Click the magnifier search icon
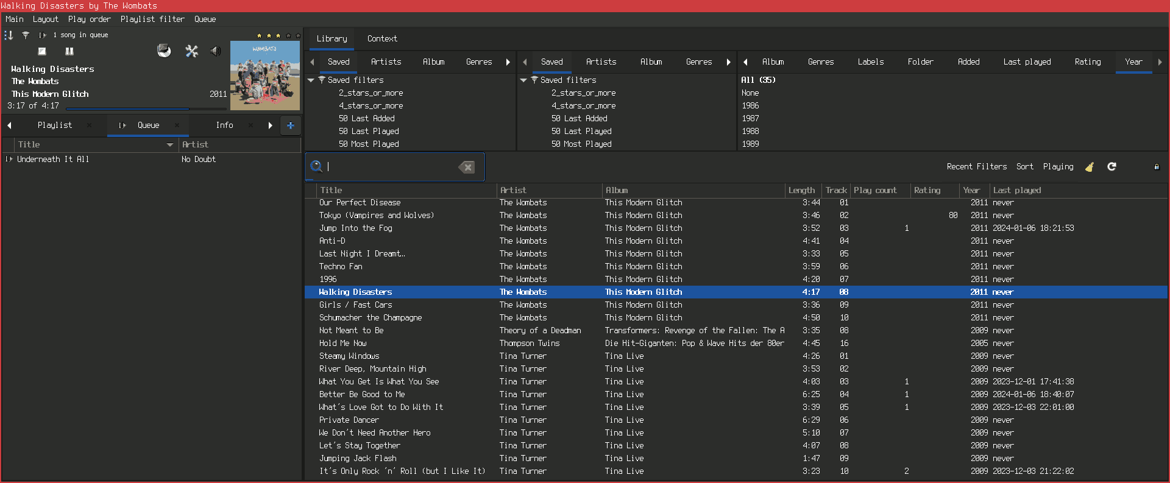Screen dimensions: 1170x483 316,166
